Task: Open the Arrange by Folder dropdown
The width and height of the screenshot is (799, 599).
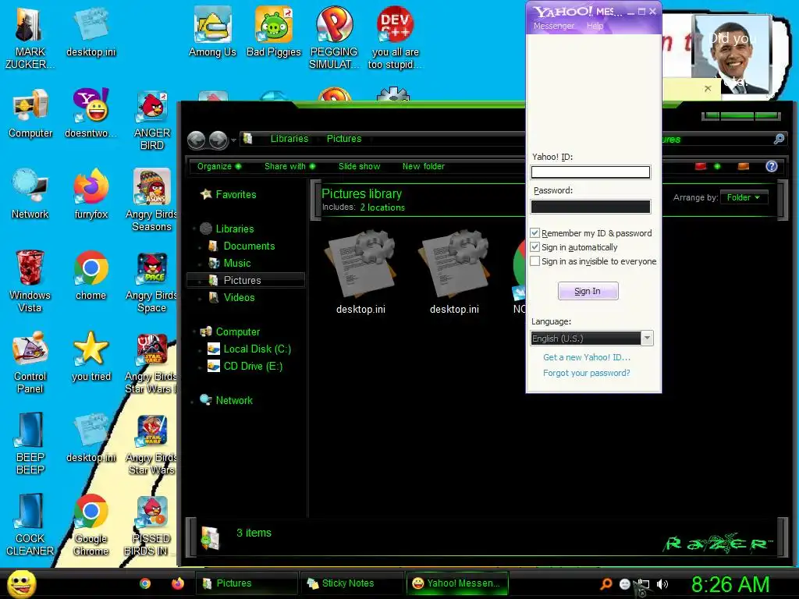Action: pyautogui.click(x=744, y=197)
